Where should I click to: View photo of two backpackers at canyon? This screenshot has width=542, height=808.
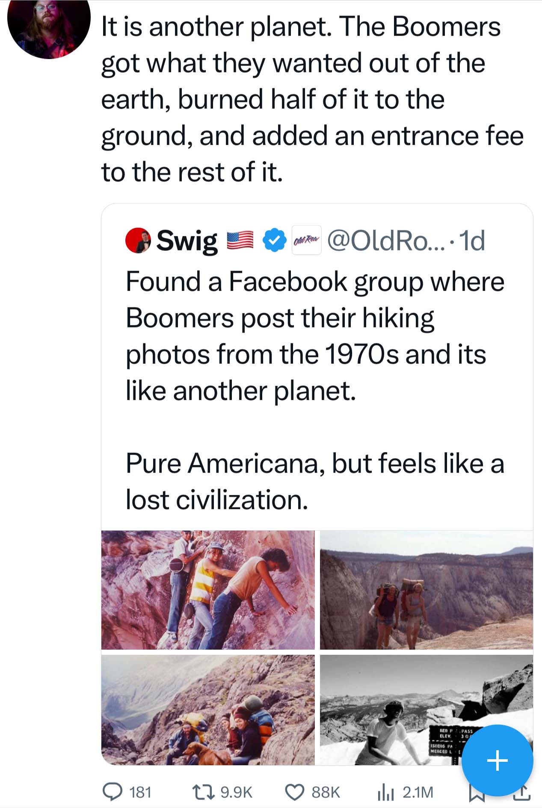[426, 590]
